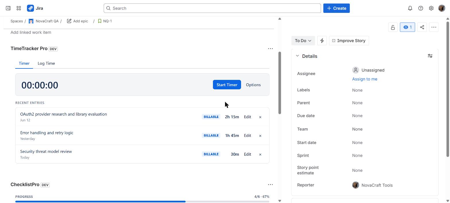
Task: Click the right panel scrollbar thumb
Action: 447,89
